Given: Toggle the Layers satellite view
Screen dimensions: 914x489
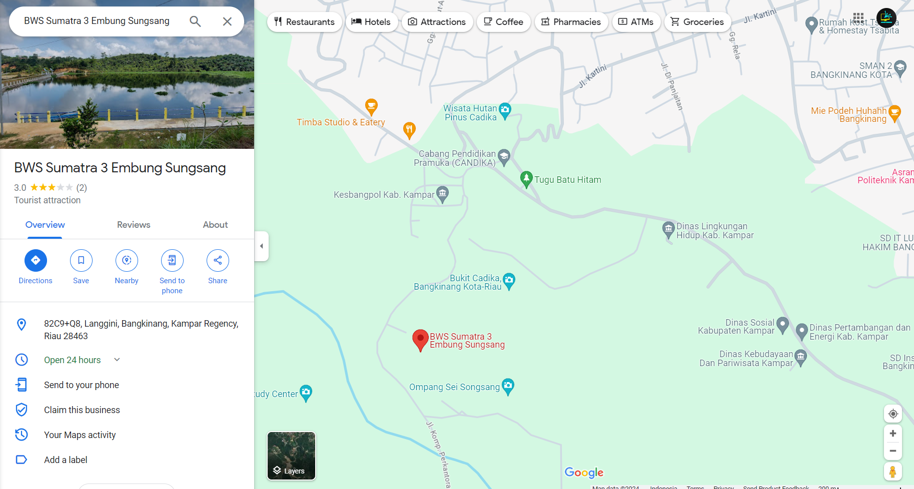Looking at the screenshot, I should pos(291,456).
